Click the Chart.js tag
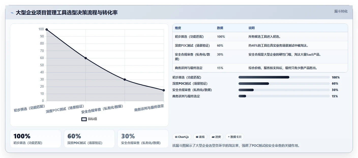358x158 pixels. [x=182, y=137]
